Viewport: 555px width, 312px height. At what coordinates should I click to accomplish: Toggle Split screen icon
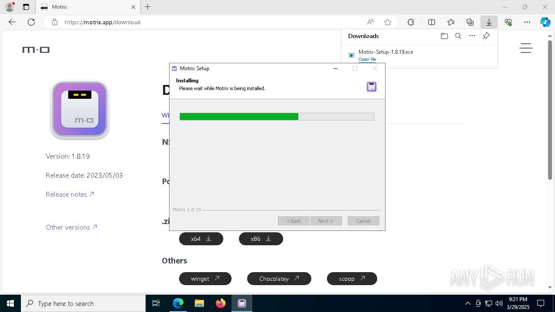click(x=432, y=22)
